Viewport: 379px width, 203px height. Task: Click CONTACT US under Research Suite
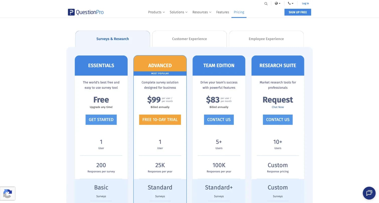[x=278, y=120]
